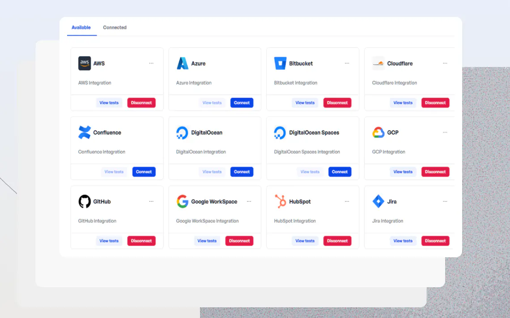Click the HubSpot logo icon
The width and height of the screenshot is (510, 318).
[x=280, y=201]
